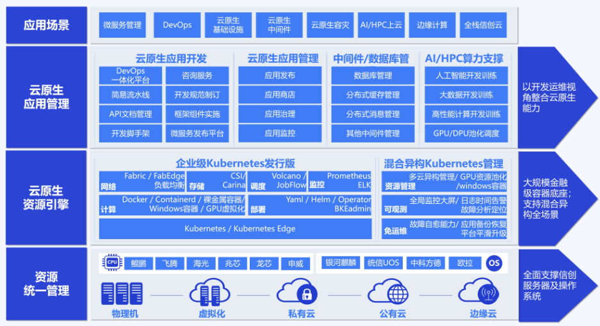Click the 开发规范制订 box
The width and height of the screenshot is (600, 326).
(197, 95)
